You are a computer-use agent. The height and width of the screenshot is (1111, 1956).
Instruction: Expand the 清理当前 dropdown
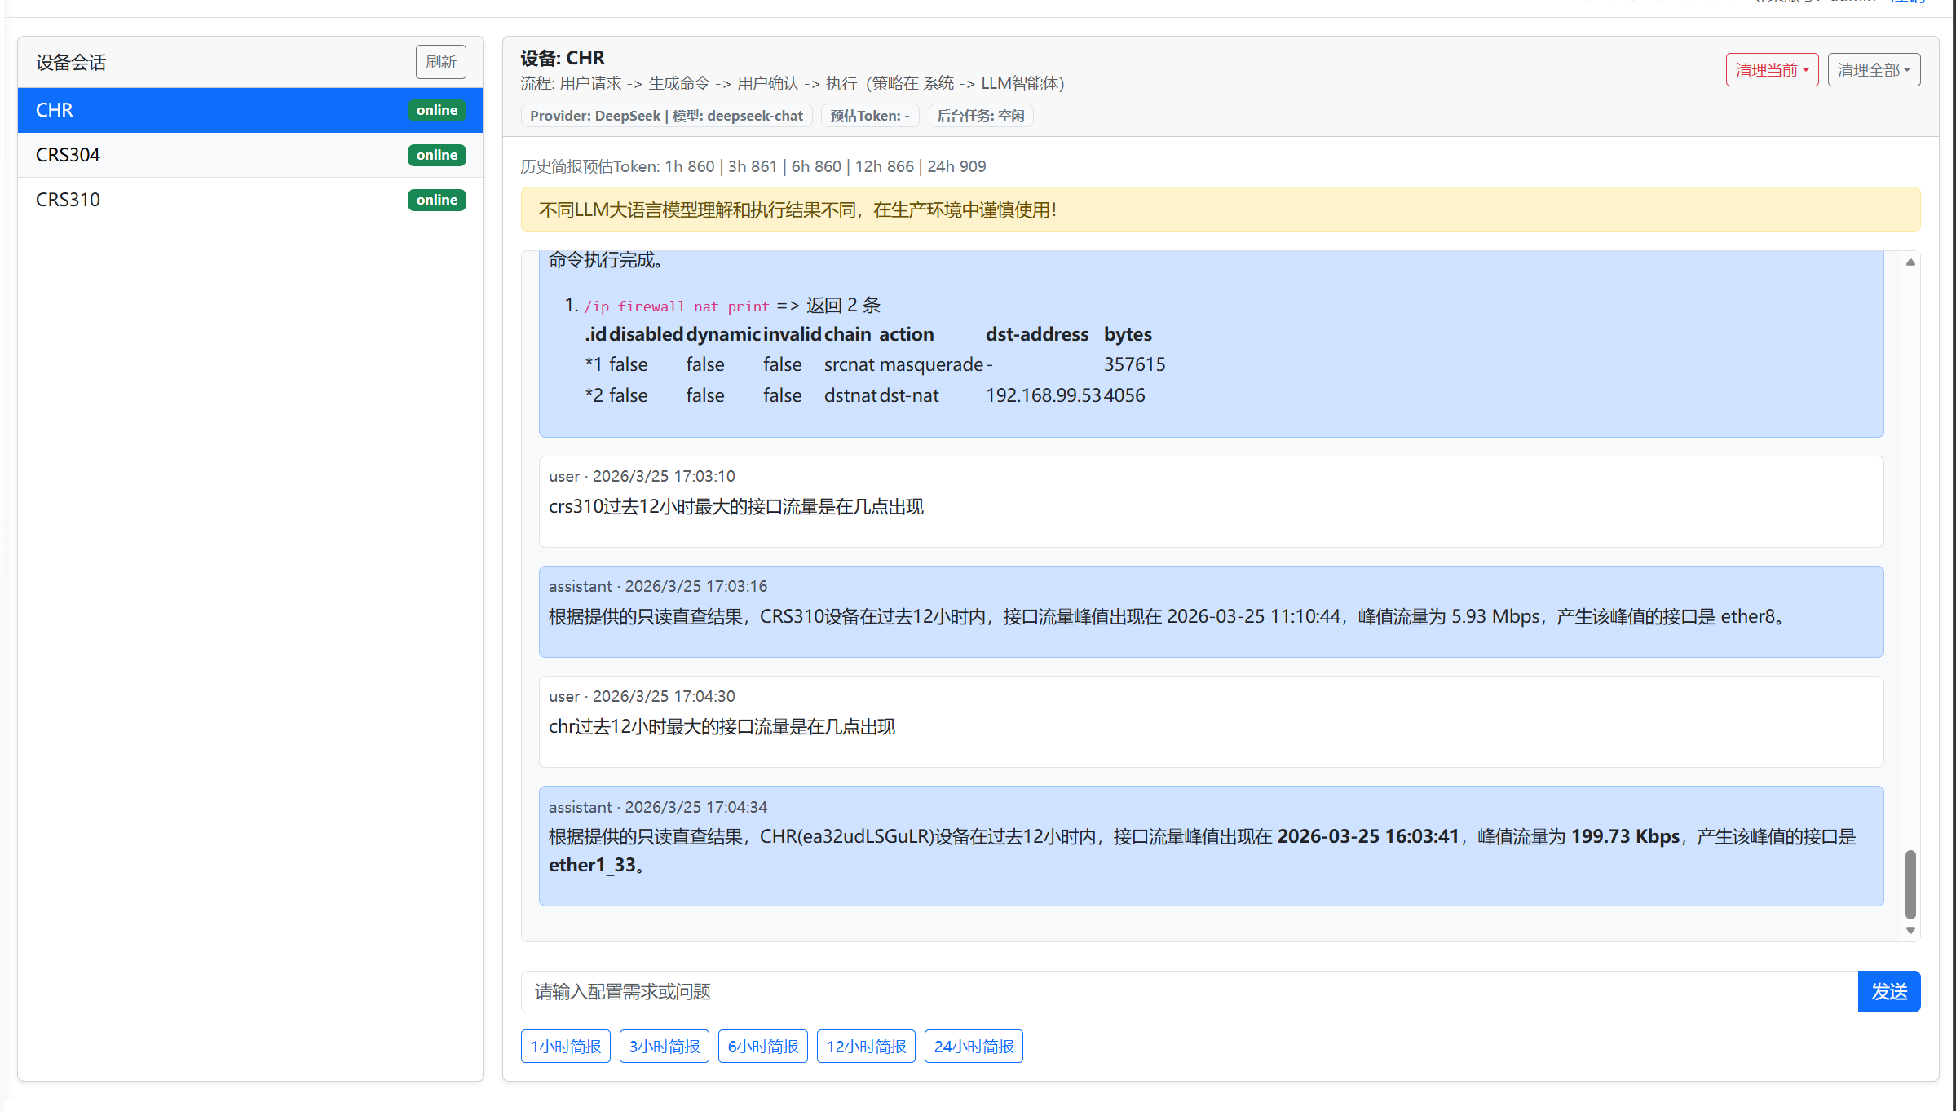(1771, 70)
